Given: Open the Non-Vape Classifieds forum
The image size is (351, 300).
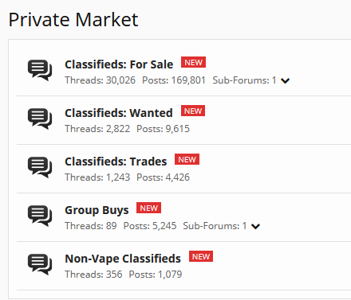Looking at the screenshot, I should pyautogui.click(x=123, y=259).
